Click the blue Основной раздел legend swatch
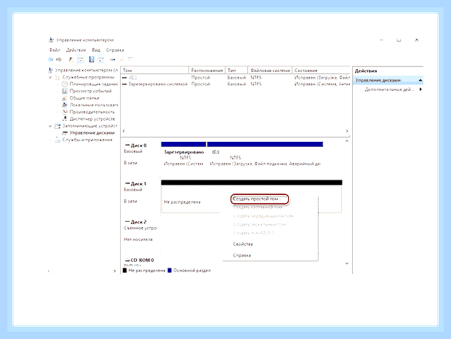The image size is (451, 339). pos(169,271)
